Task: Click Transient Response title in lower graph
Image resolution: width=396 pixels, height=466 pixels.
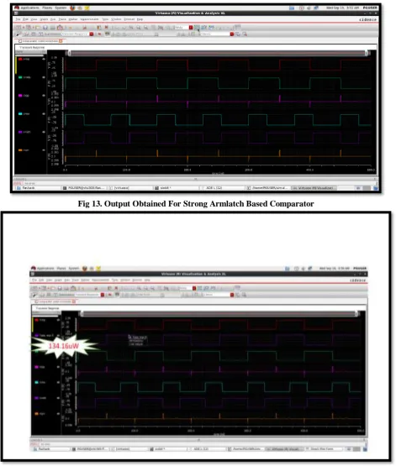Action: (x=47, y=308)
